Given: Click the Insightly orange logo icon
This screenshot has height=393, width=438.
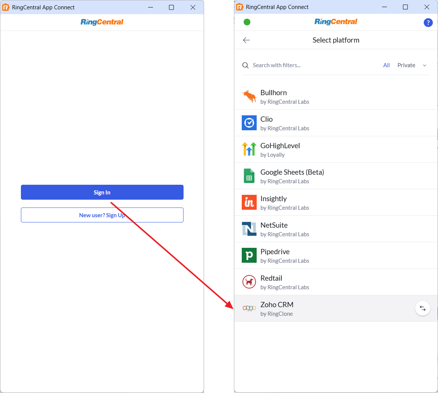Looking at the screenshot, I should tap(249, 202).
